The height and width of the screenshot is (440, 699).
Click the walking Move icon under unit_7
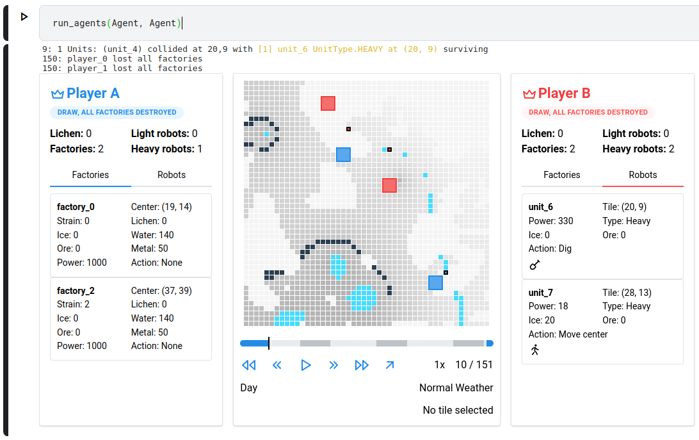coord(534,350)
